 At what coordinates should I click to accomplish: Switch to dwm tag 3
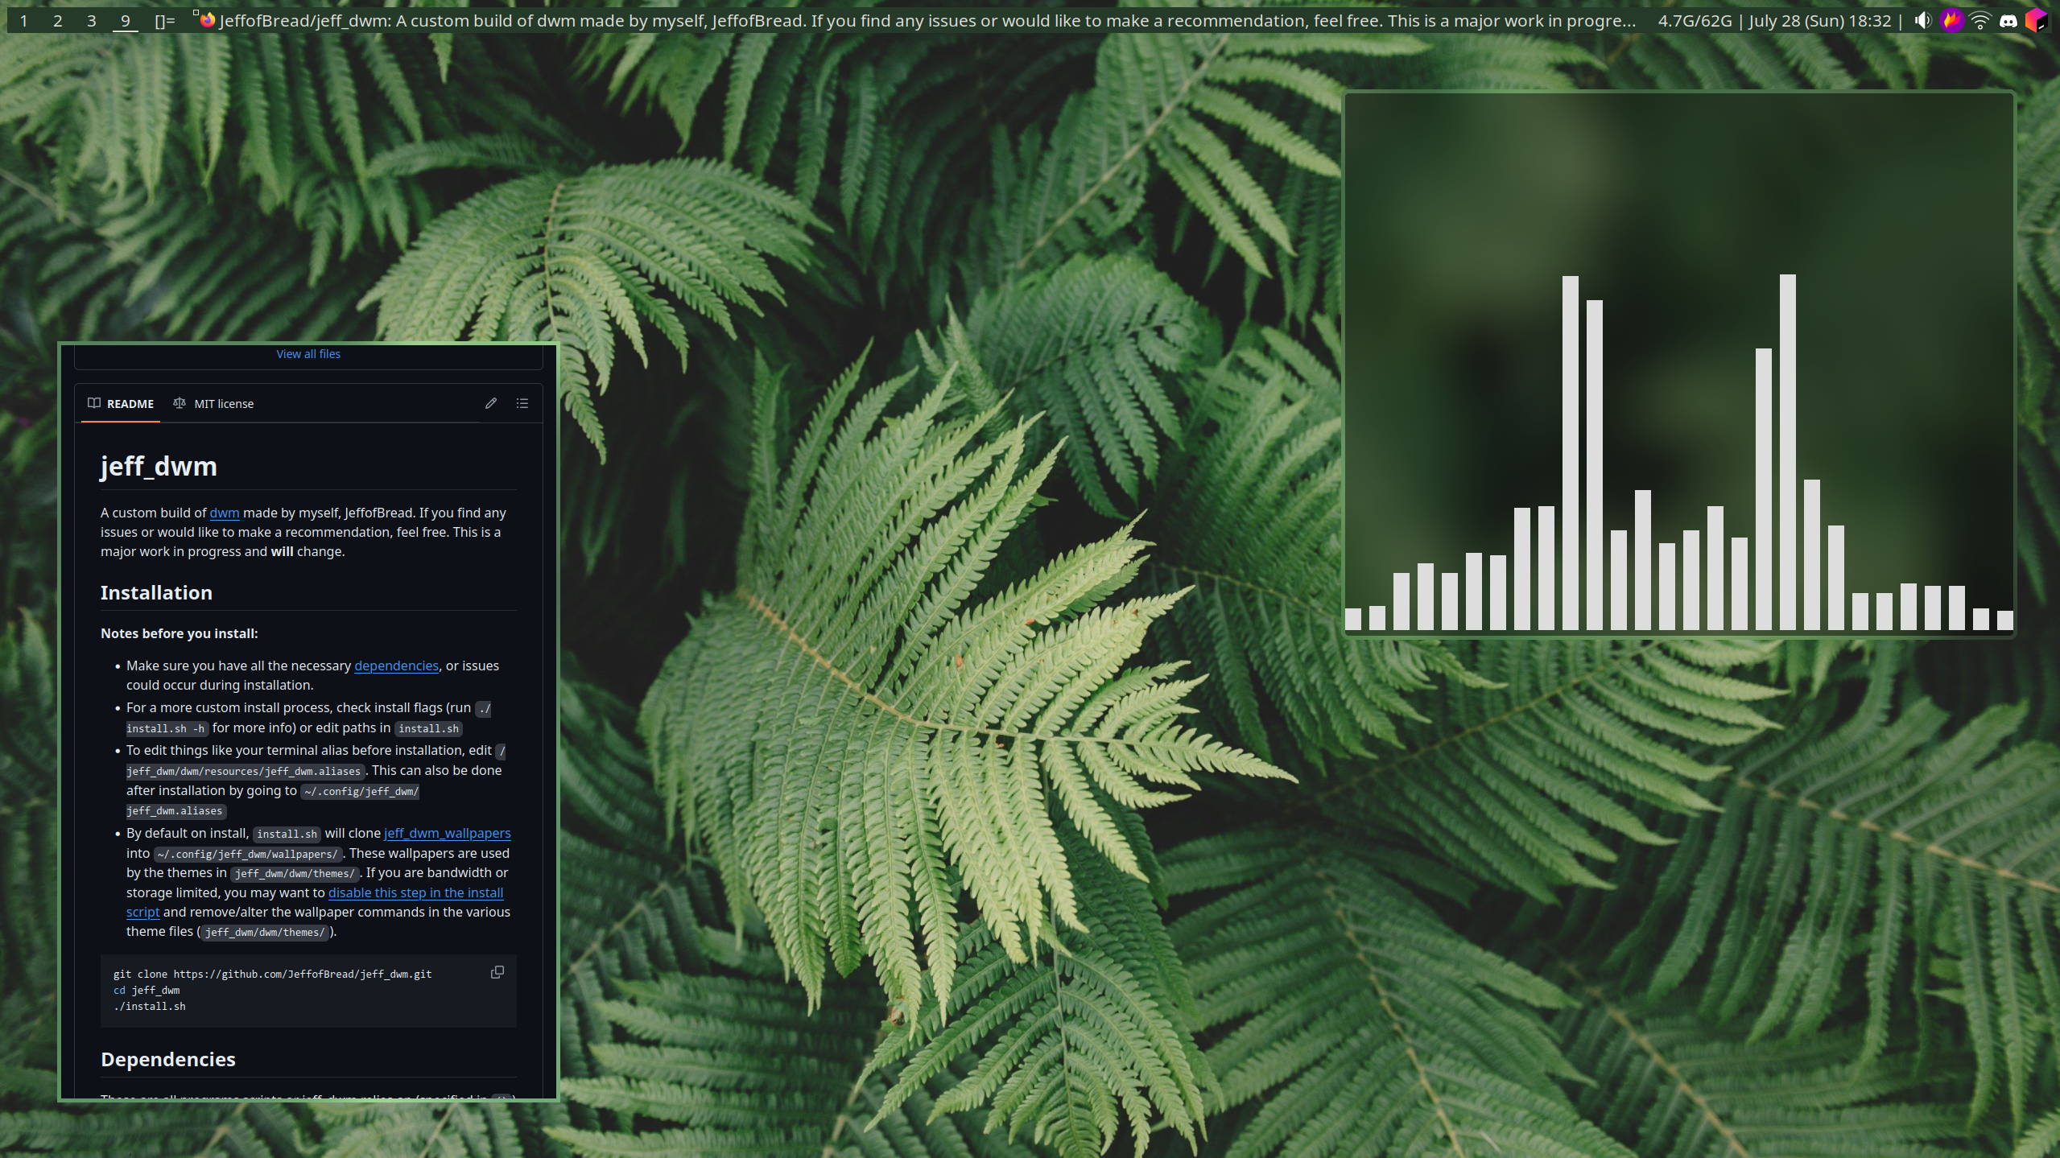coord(92,21)
